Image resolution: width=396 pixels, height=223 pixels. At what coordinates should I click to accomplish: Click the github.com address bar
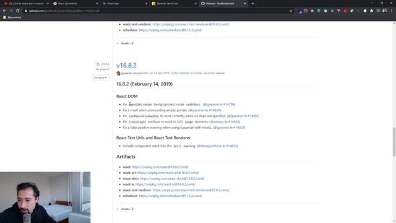[x=157, y=11]
